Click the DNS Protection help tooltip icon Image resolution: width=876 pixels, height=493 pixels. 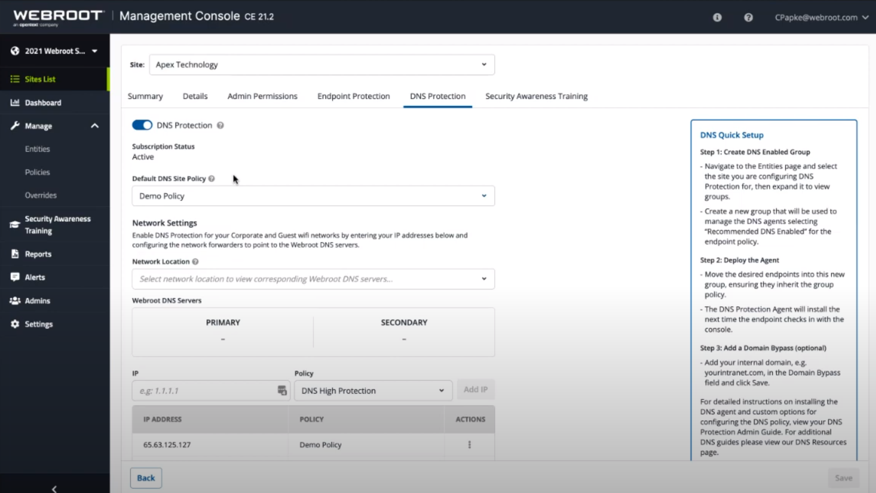220,126
